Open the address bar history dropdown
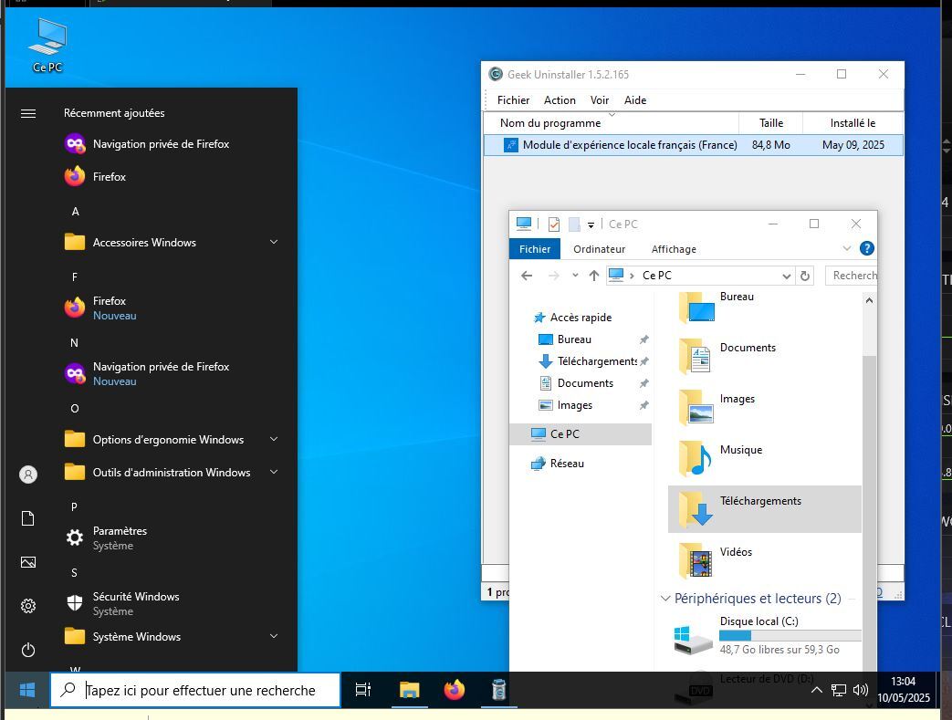This screenshot has height=720, width=952. point(786,276)
